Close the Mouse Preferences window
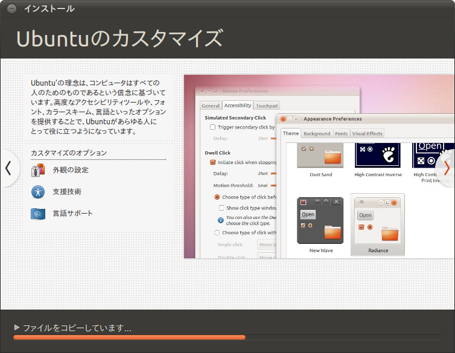Screen dimensions: 455x353 pyautogui.click(x=202, y=91)
